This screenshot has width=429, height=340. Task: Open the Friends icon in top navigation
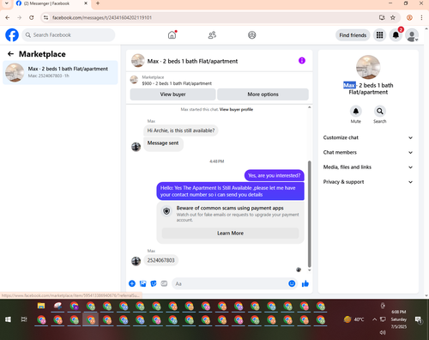pyautogui.click(x=212, y=35)
